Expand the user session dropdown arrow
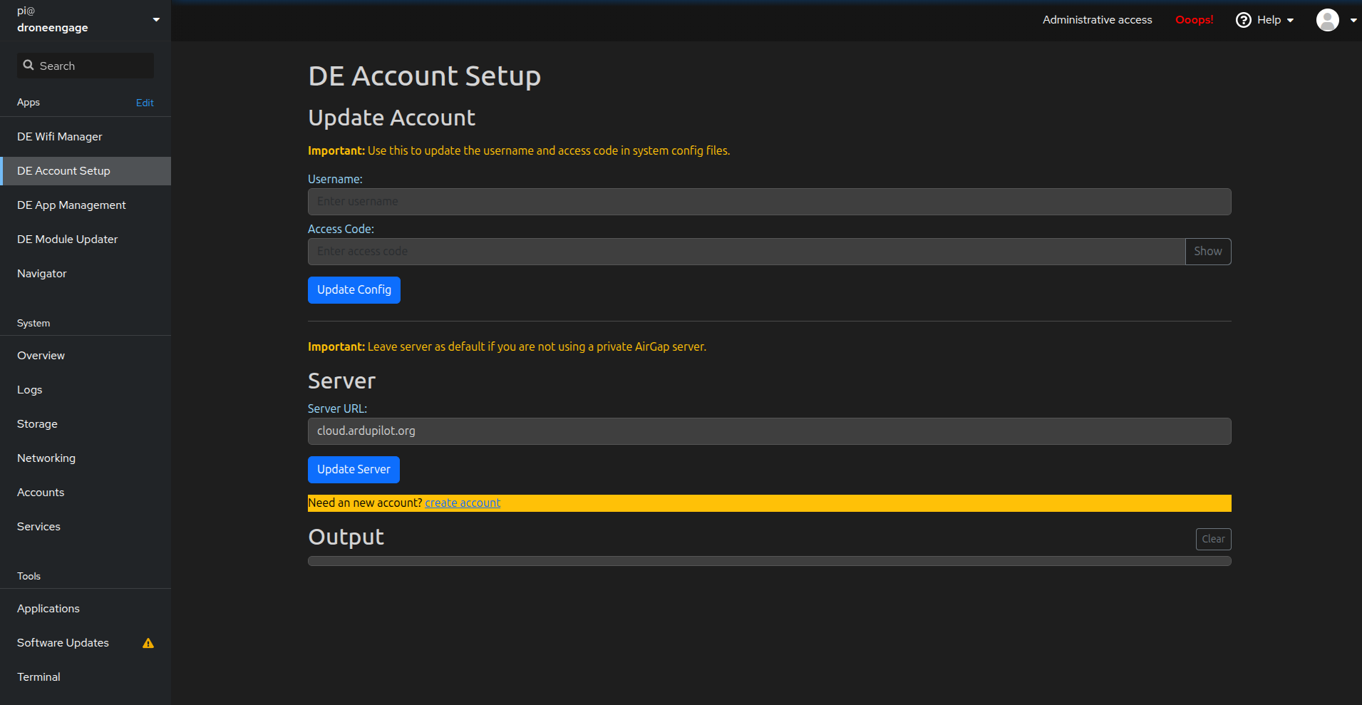The height and width of the screenshot is (705, 1362). tap(1353, 20)
